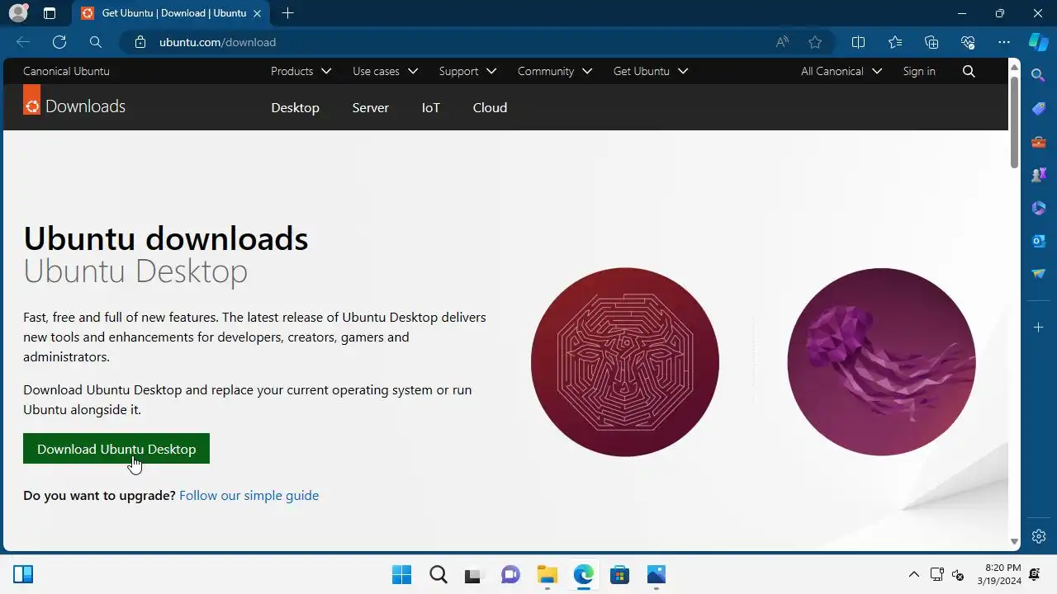
Task: Open the Widgets icon on taskbar
Action: point(23,574)
